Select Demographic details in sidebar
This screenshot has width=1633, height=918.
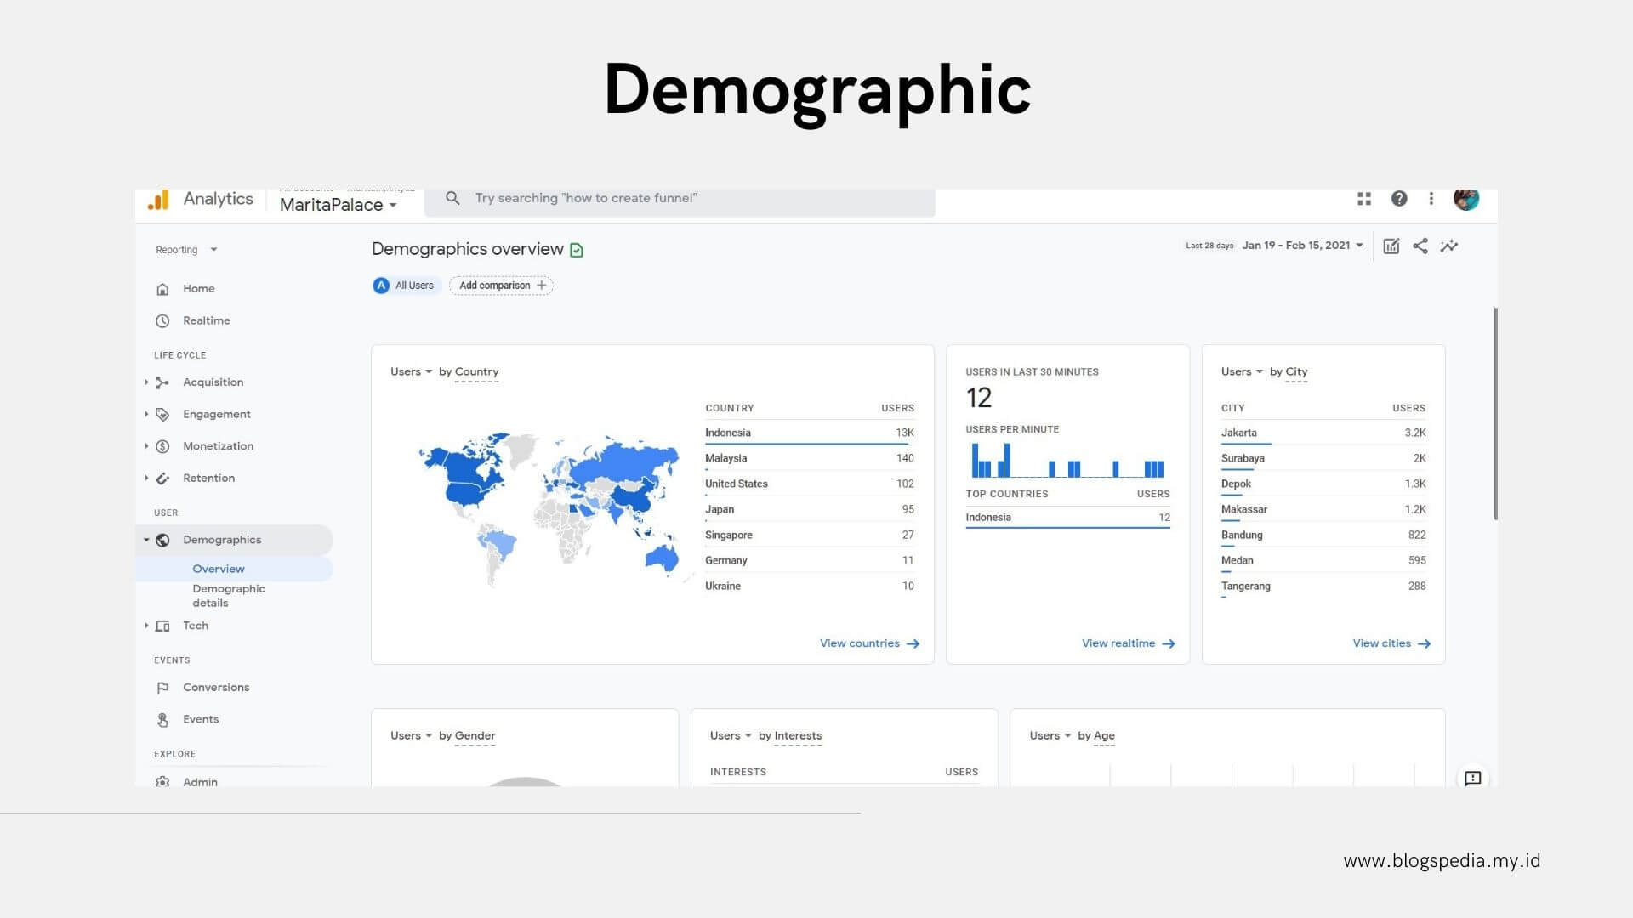click(x=228, y=595)
